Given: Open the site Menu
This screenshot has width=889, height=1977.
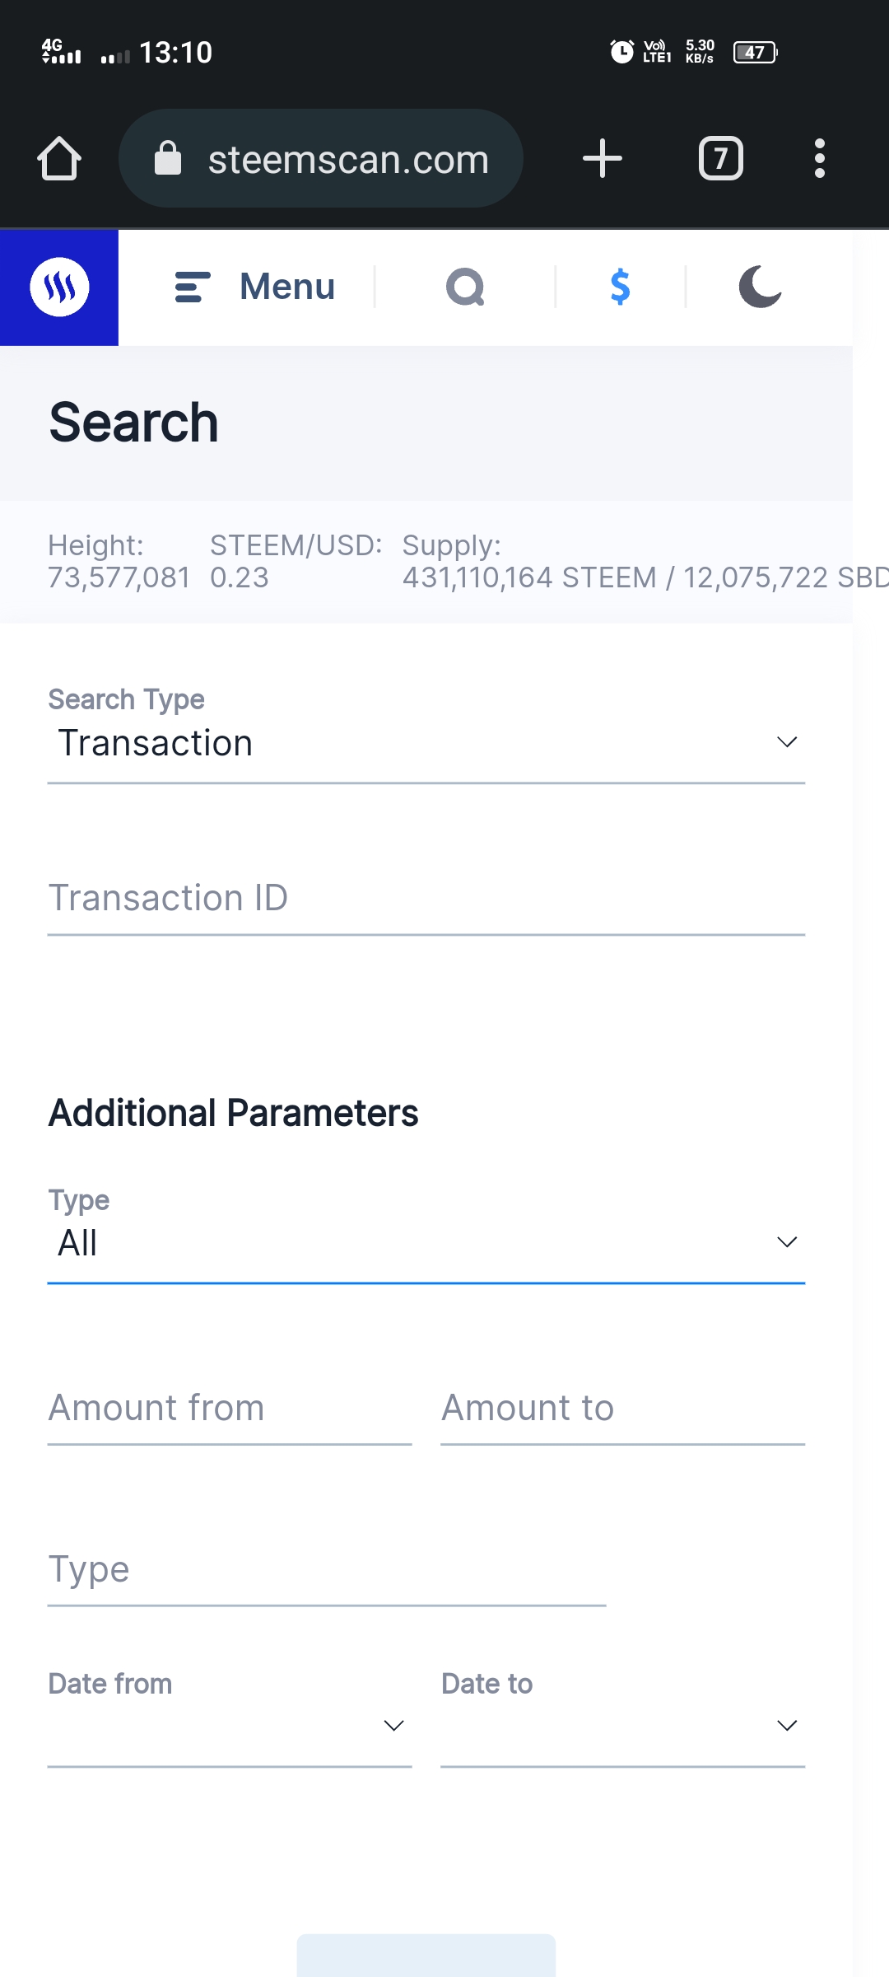Looking at the screenshot, I should point(255,287).
